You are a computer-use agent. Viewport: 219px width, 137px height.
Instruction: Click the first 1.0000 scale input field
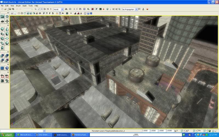coord(146,131)
